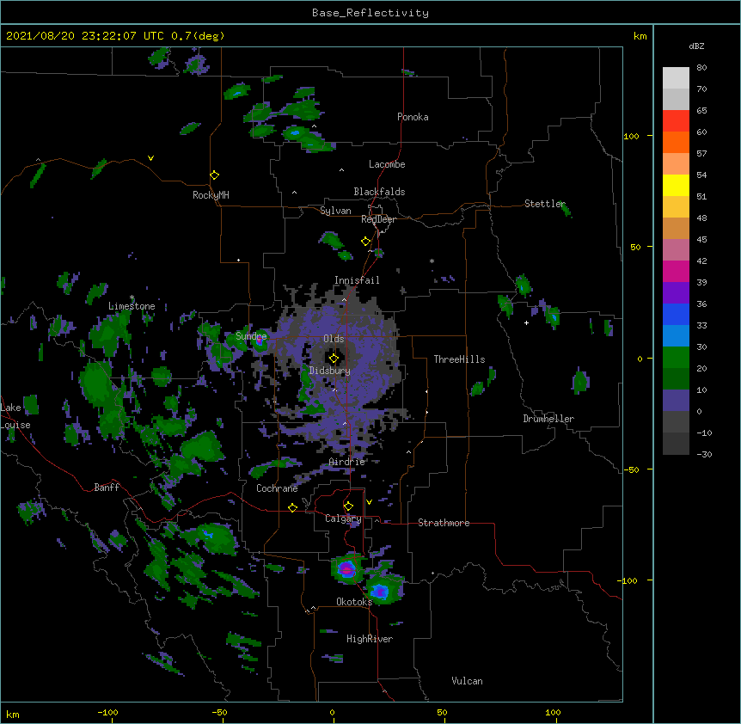Click the Blackfalds city label

[x=379, y=192]
